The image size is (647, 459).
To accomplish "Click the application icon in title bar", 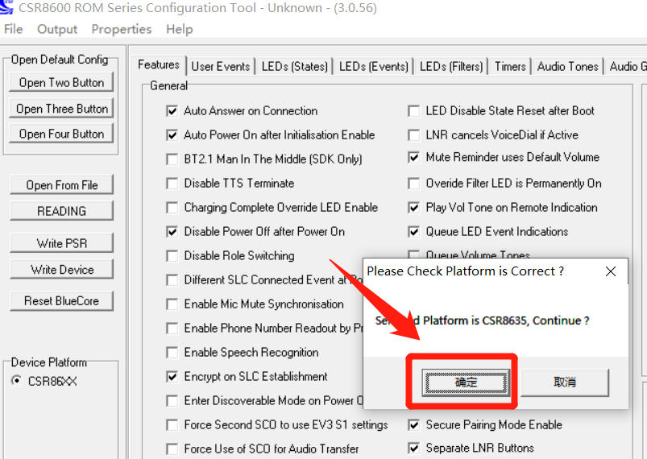I will (x=6, y=7).
